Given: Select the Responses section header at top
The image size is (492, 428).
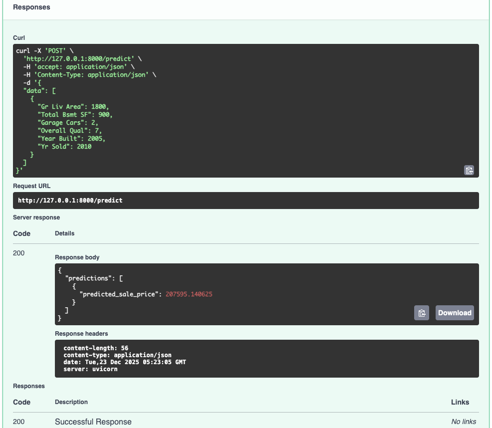Looking at the screenshot, I should pos(31,7).
